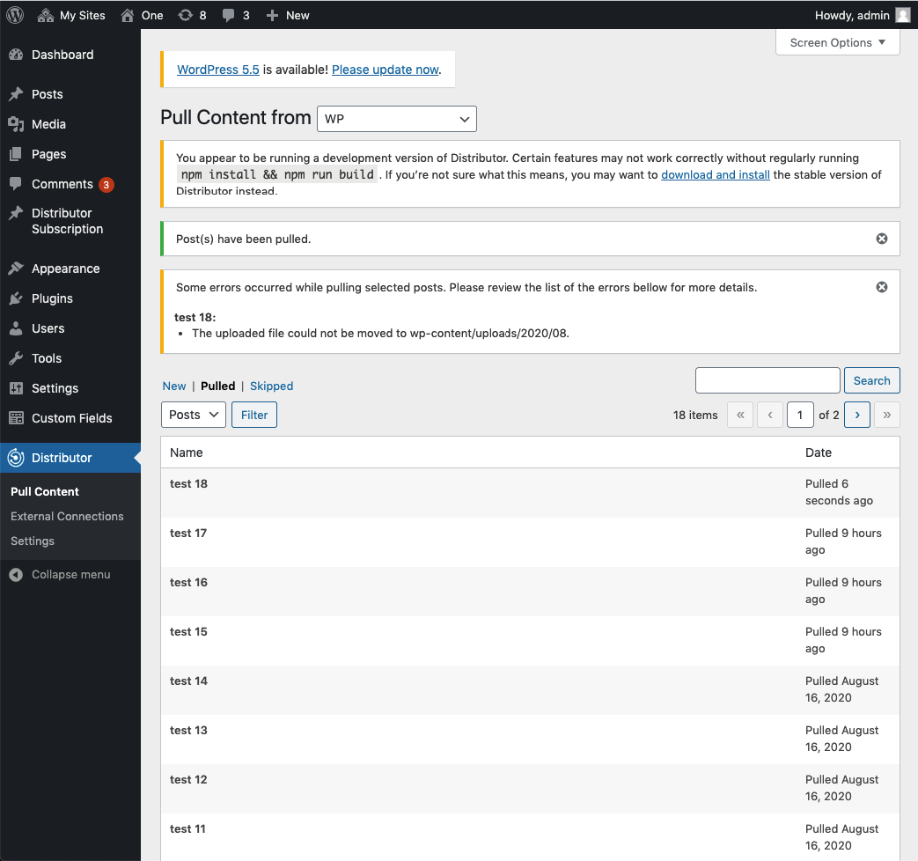
Task: Select the 'test 17' row name
Action: 188,533
